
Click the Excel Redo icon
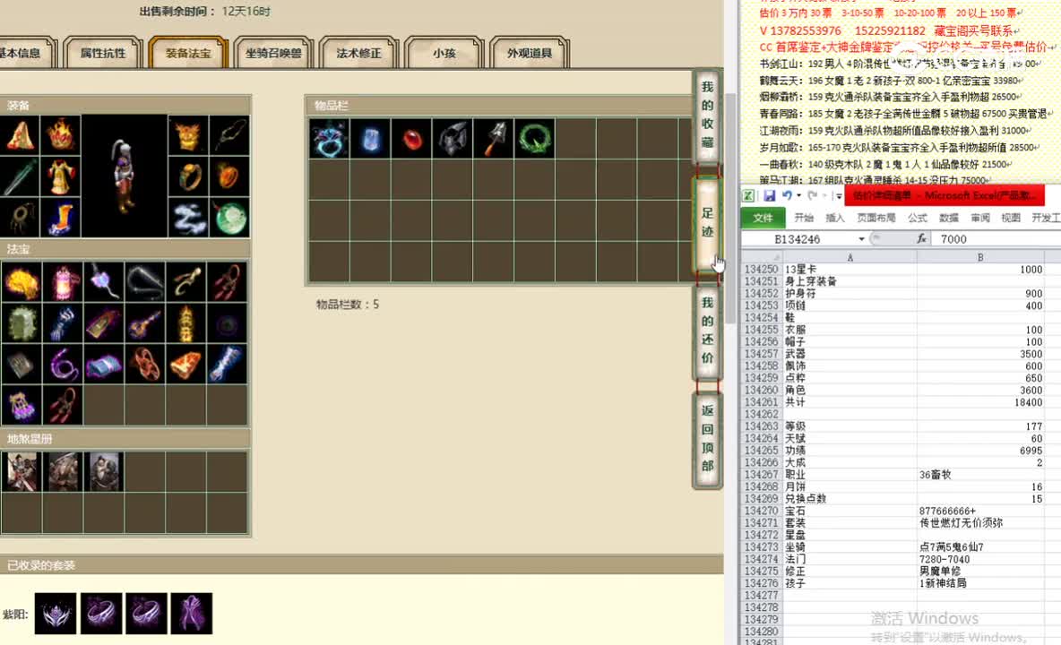coord(812,195)
